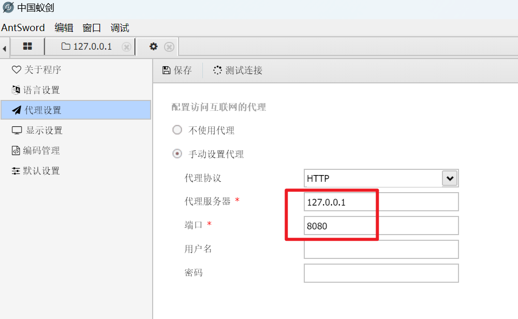Focus the 密码 input field
Screen dimensions: 518x319
coord(381,273)
